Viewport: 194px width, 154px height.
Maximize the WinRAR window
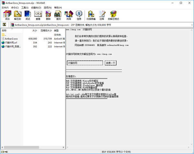pyautogui.click(x=181, y=3)
